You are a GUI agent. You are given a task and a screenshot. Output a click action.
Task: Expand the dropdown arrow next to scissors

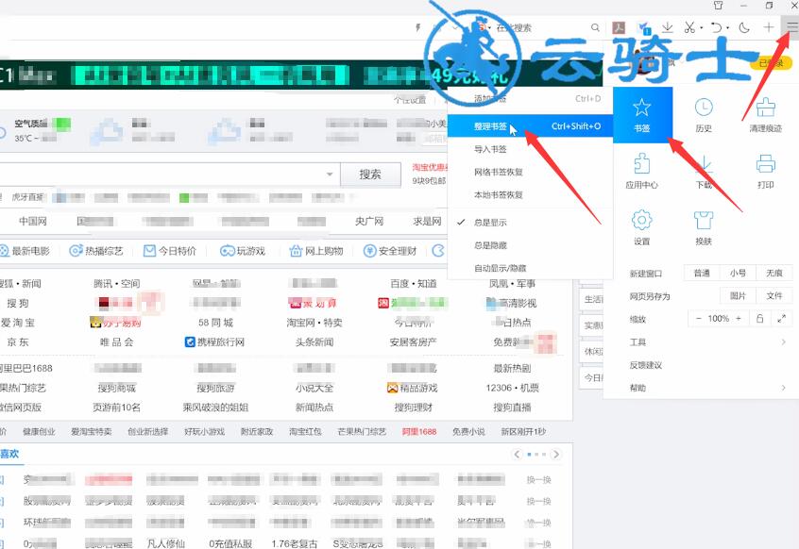pyautogui.click(x=701, y=27)
